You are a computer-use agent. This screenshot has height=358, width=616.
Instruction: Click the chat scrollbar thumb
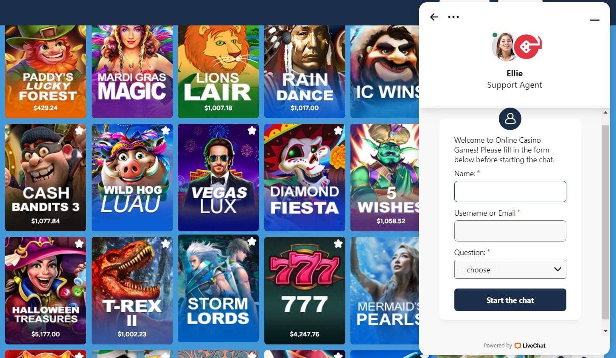(x=605, y=222)
